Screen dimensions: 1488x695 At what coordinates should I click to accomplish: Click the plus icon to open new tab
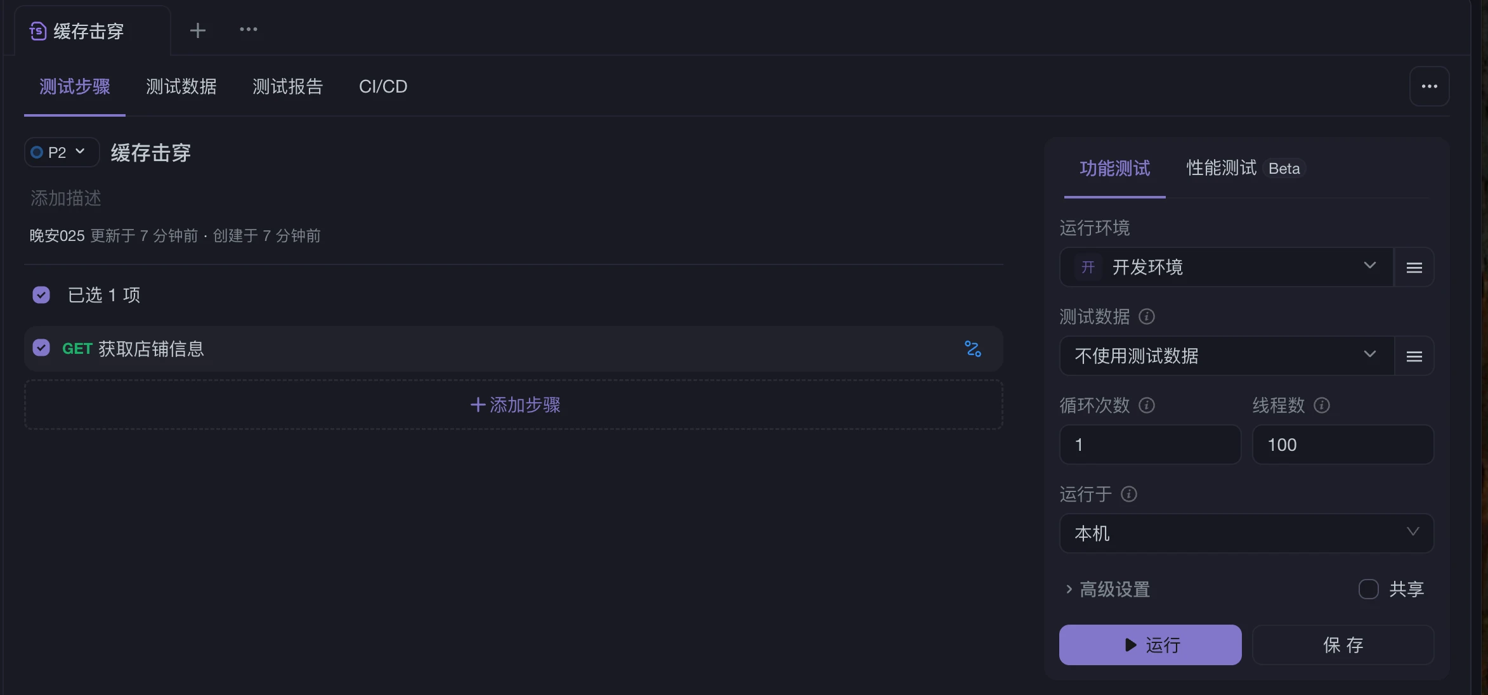click(x=198, y=30)
